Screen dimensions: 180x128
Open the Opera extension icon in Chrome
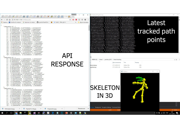73,20
